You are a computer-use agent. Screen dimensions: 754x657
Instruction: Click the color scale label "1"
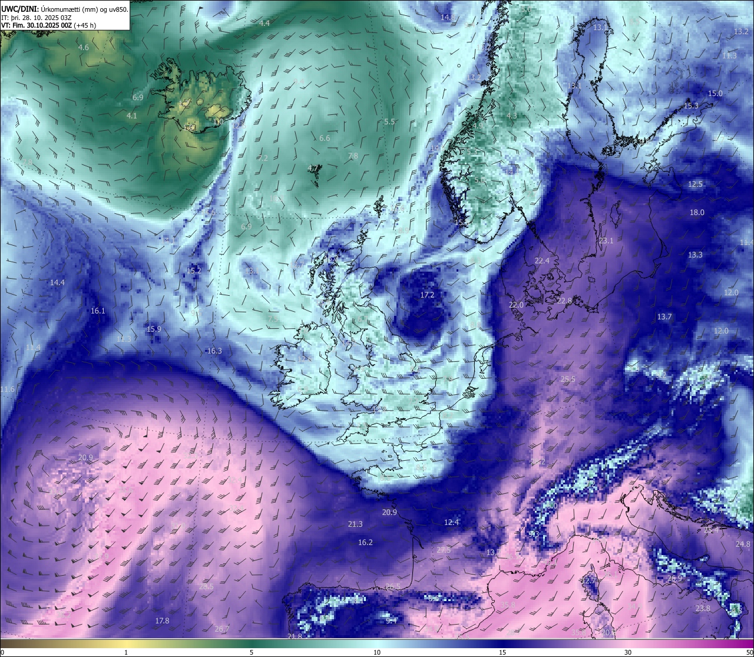[x=126, y=652]
